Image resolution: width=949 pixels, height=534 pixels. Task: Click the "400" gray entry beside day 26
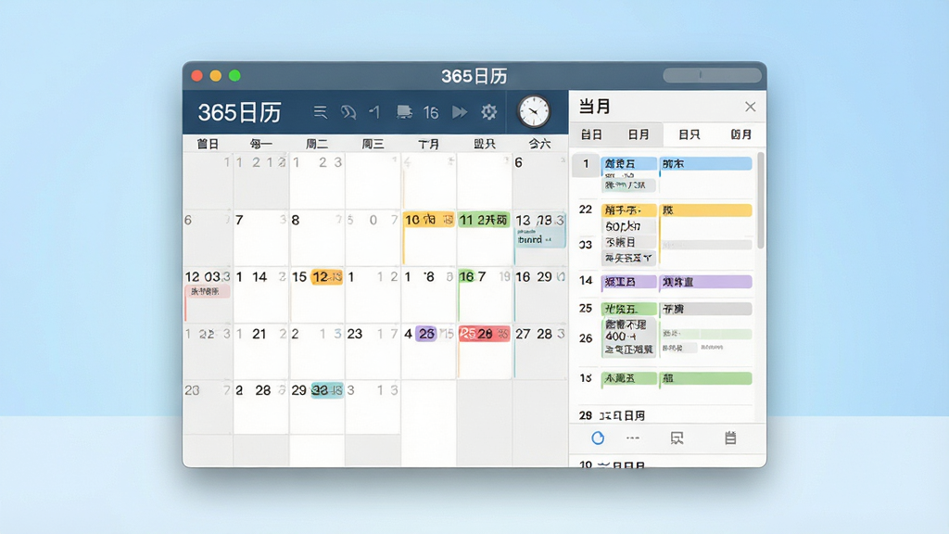click(x=629, y=336)
